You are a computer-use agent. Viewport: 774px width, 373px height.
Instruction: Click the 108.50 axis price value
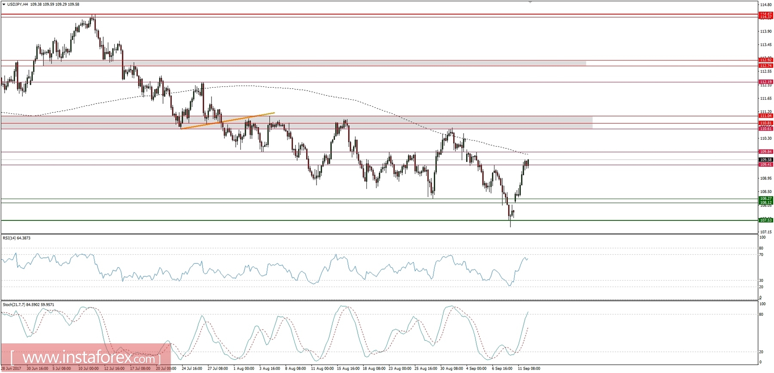click(766, 192)
